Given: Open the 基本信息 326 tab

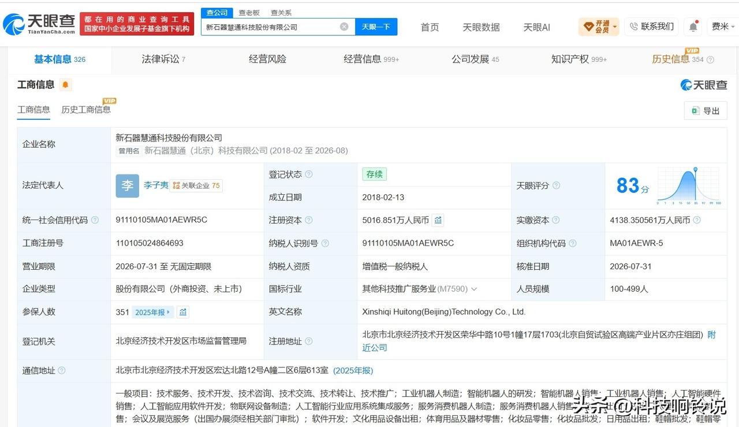Looking at the screenshot, I should 59,60.
